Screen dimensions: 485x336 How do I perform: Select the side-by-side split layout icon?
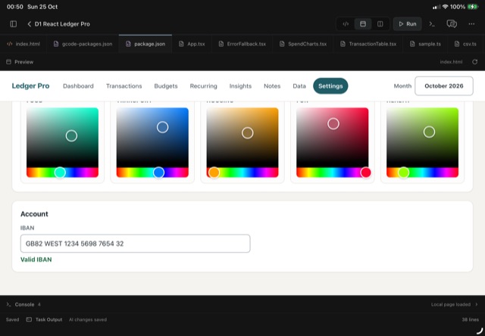(380, 24)
